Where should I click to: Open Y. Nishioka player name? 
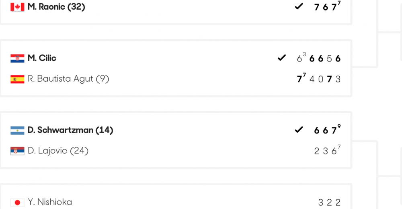coord(50,202)
